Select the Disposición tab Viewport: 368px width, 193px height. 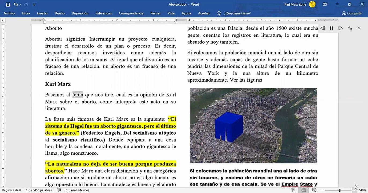click(x=80, y=13)
